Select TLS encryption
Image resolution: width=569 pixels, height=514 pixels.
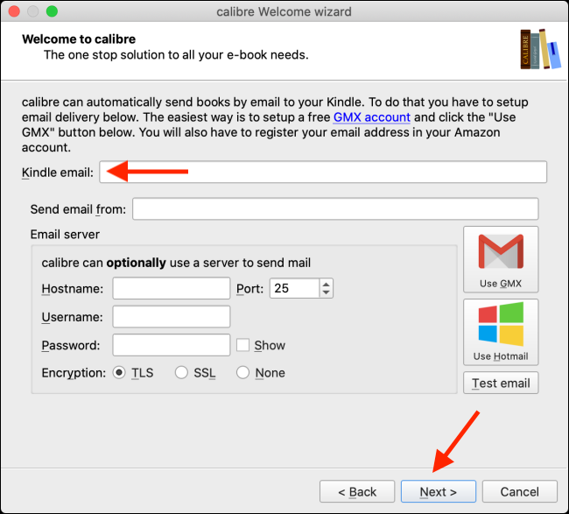click(119, 372)
